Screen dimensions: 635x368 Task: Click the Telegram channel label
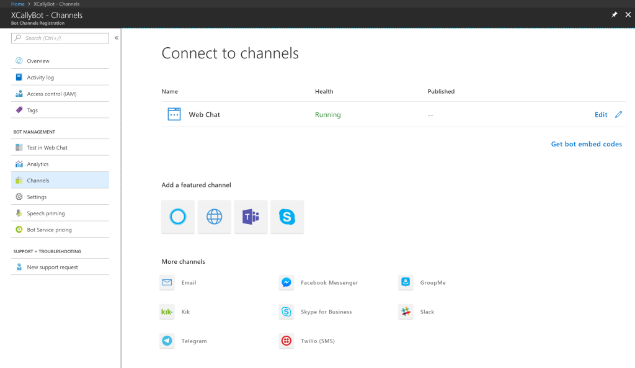click(x=194, y=341)
